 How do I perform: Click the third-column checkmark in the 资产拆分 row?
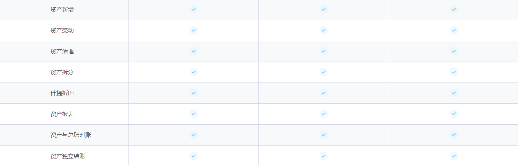point(454,72)
